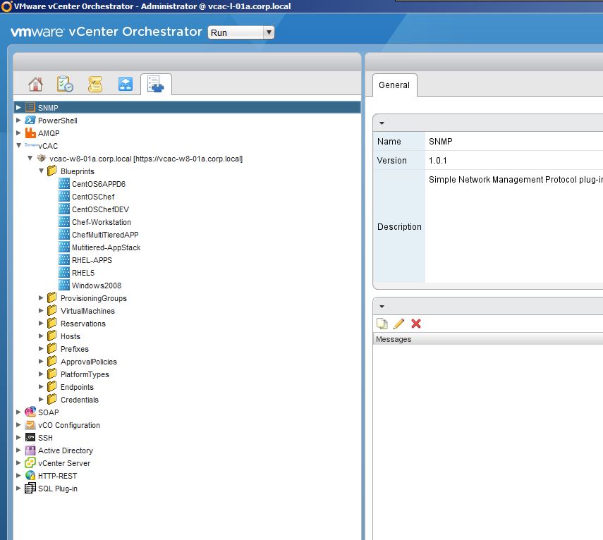Expand the SQL Plug-in node
This screenshot has width=603, height=540.
click(18, 488)
